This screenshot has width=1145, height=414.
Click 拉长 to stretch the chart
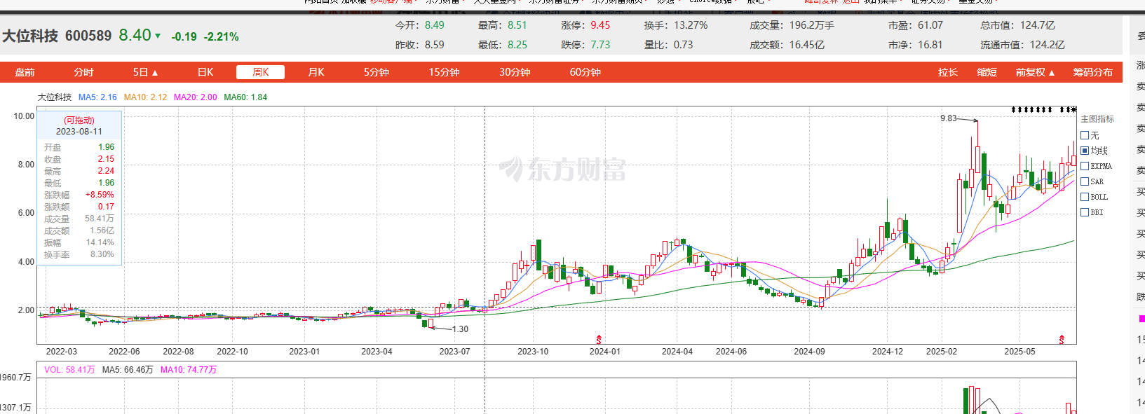point(948,72)
